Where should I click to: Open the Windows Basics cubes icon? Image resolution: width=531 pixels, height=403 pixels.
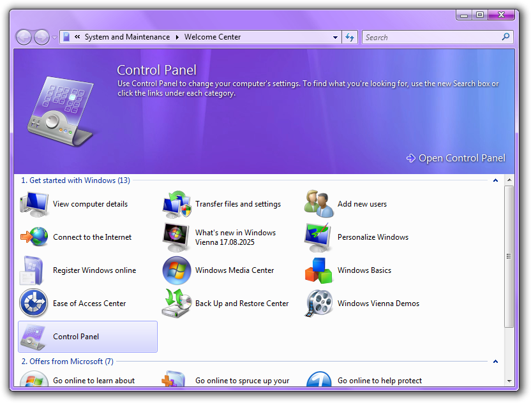[318, 270]
